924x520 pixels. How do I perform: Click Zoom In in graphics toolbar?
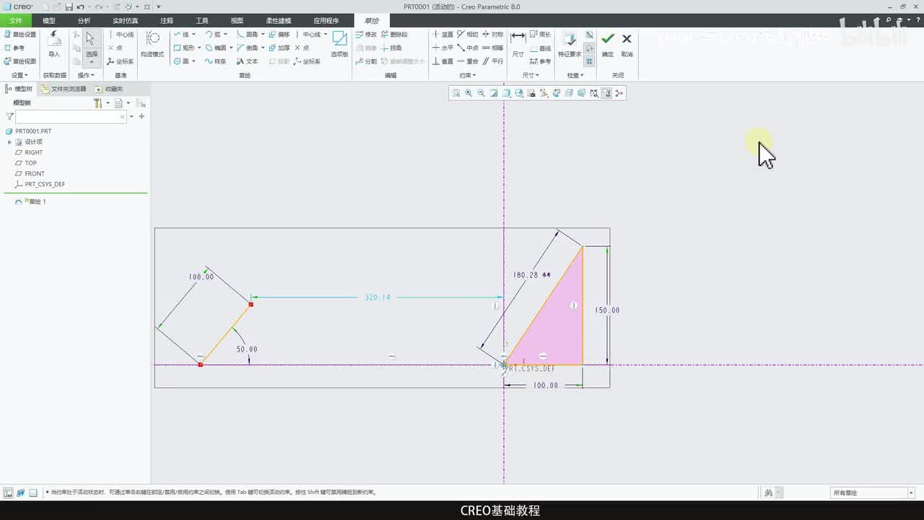pyautogui.click(x=468, y=93)
